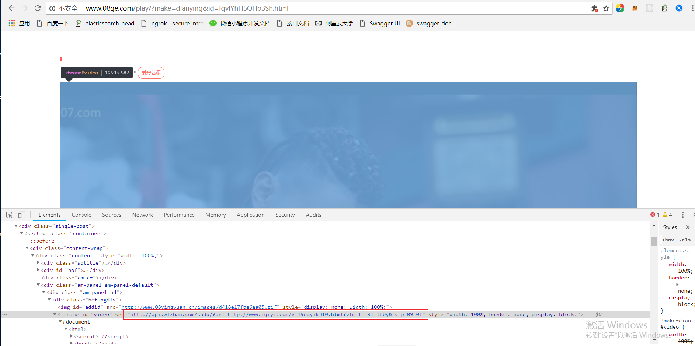Viewport: 695px width, 346px height.
Task: Switch to the Console tab
Action: [81, 215]
